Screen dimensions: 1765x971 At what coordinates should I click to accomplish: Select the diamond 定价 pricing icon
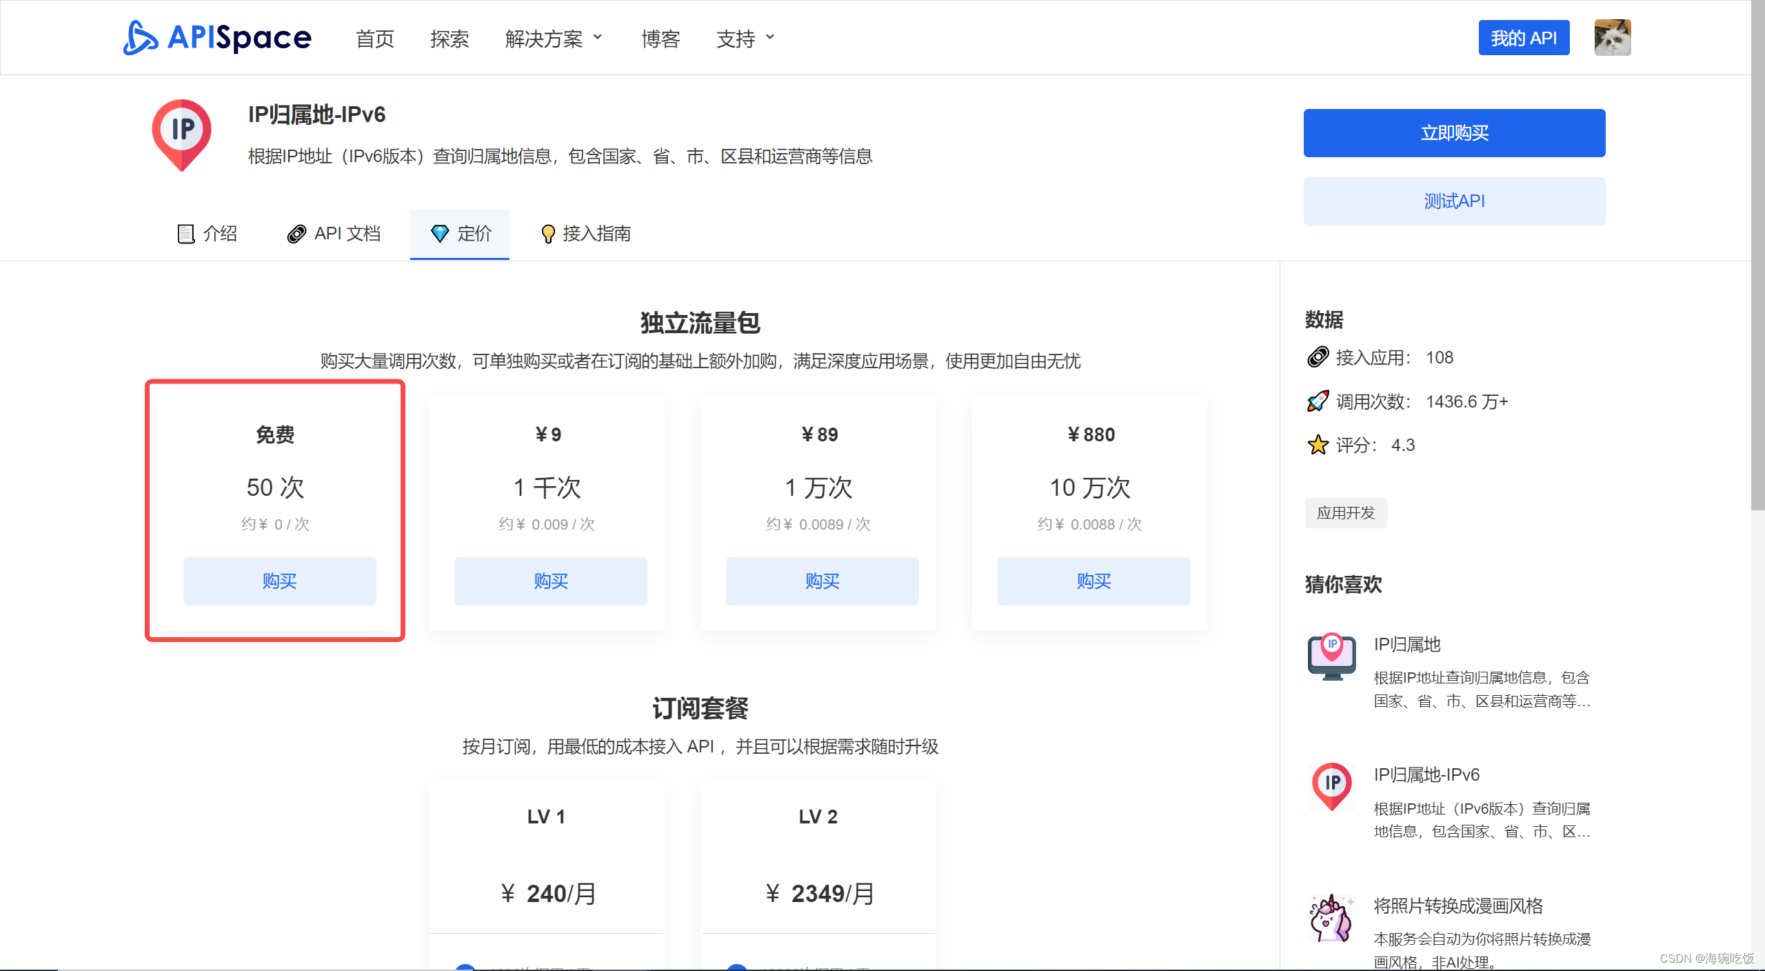coord(441,234)
